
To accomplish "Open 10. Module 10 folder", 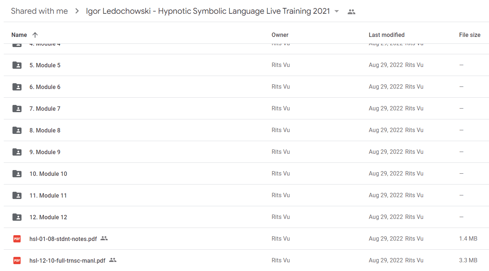I will click(48, 174).
